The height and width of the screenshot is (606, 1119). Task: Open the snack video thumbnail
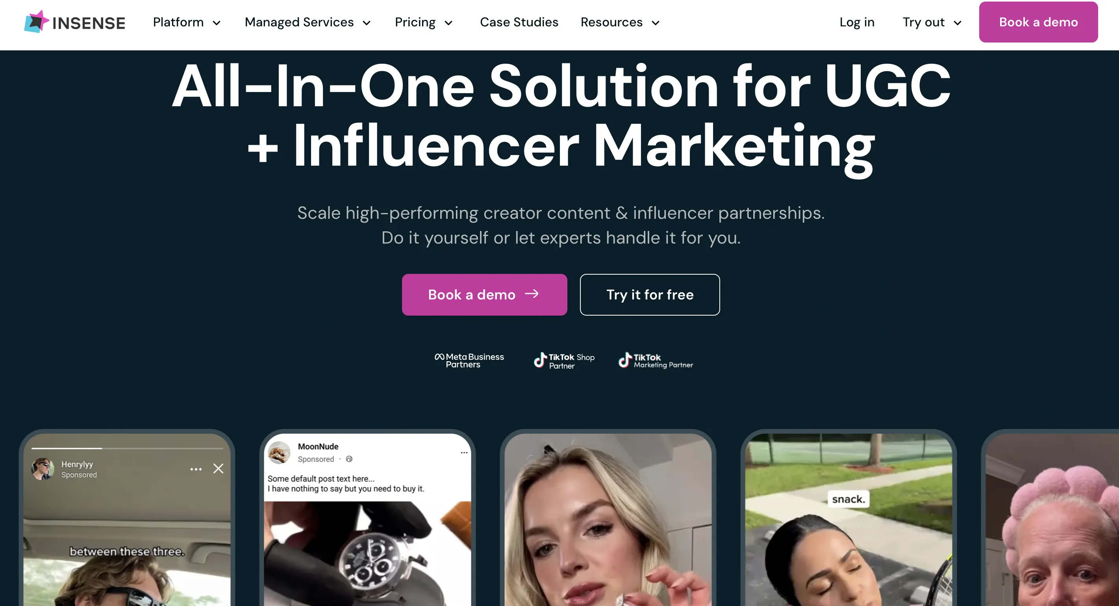(x=849, y=519)
